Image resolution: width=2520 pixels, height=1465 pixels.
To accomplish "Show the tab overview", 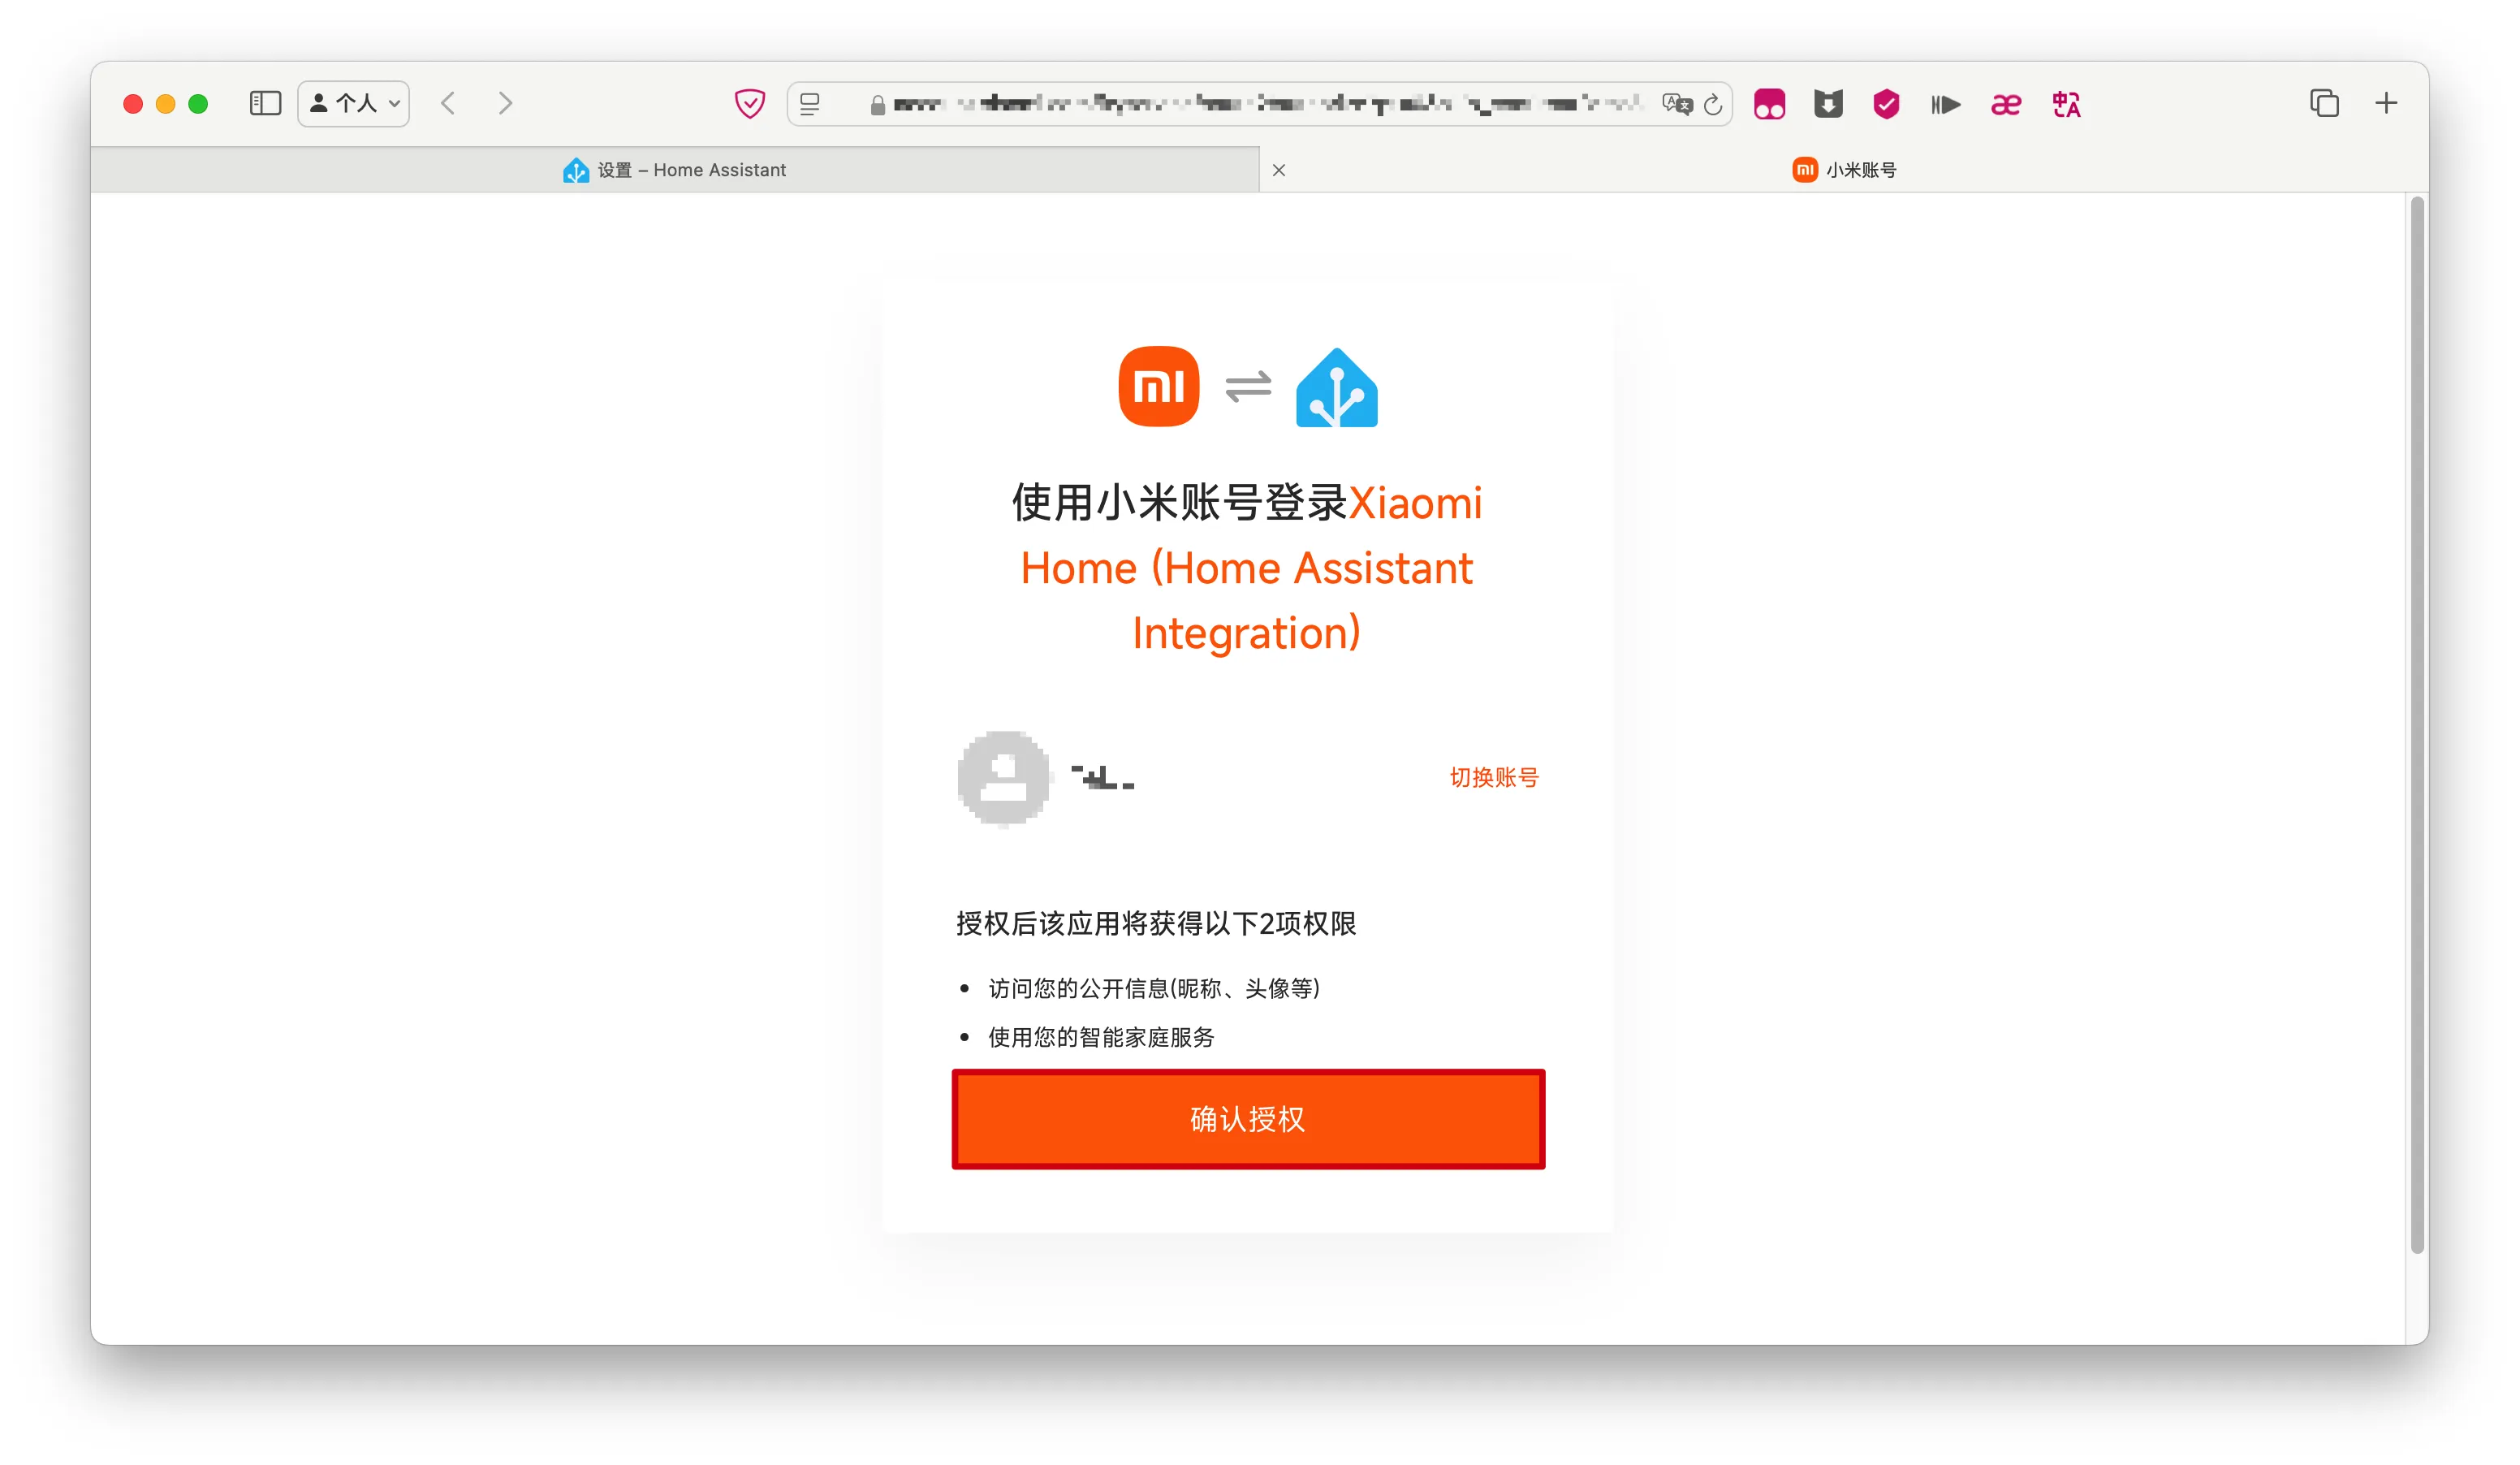I will (x=2325, y=104).
